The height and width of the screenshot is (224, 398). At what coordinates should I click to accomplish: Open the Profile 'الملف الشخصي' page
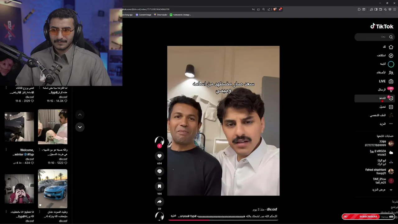point(382,115)
